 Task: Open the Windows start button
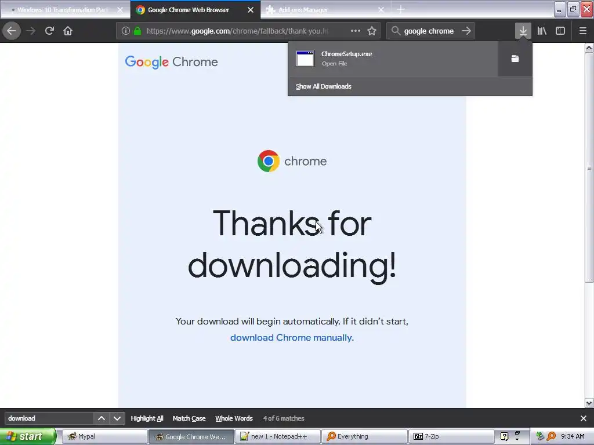[x=28, y=436]
